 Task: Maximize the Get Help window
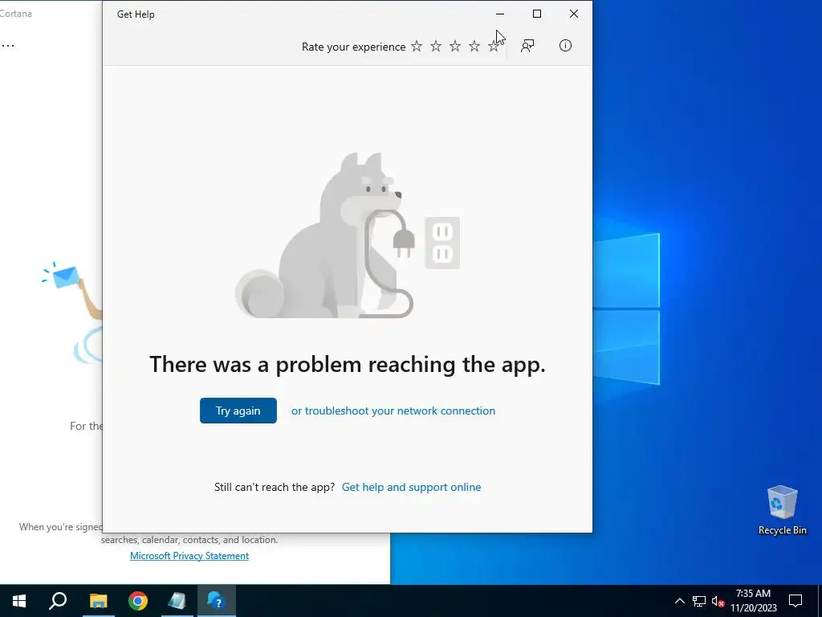pyautogui.click(x=537, y=14)
